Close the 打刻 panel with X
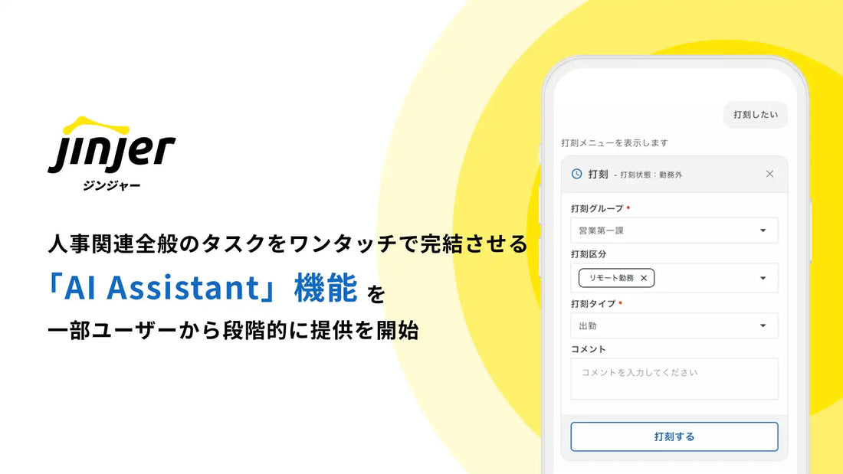Image resolution: width=843 pixels, height=474 pixels. (769, 174)
